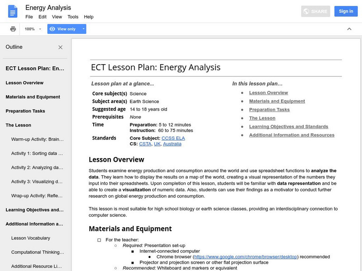
Task: Open the 100% zoom level dropdown
Action: click(32, 28)
